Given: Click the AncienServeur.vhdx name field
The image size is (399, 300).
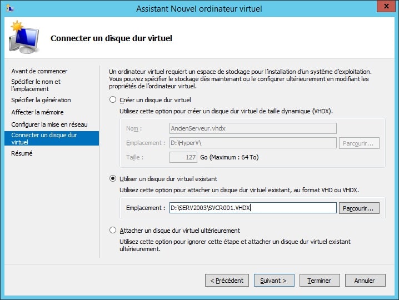Looking at the screenshot, I should point(253,128).
